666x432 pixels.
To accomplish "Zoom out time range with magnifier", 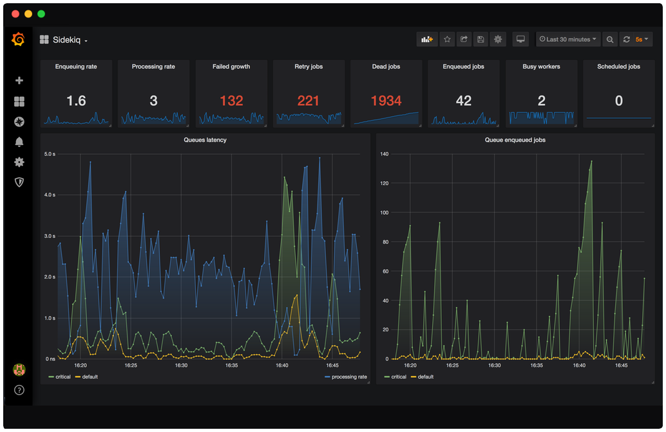I will pos(610,39).
